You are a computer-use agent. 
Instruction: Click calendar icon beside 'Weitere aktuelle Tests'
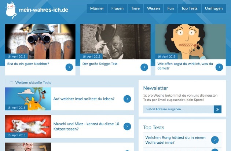pyautogui.click(x=11, y=82)
